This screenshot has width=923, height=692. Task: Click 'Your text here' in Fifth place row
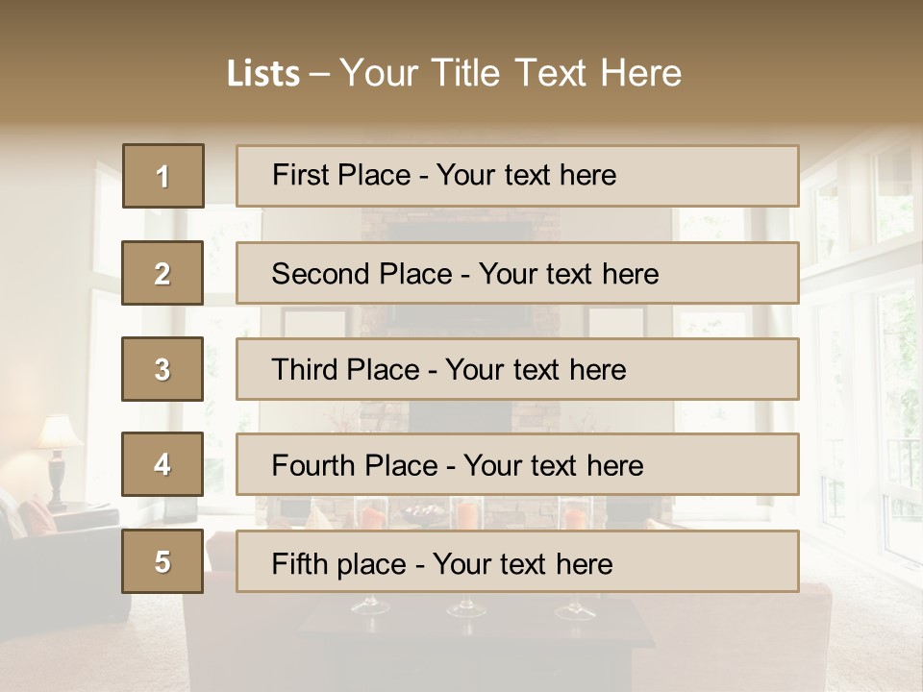(x=523, y=564)
